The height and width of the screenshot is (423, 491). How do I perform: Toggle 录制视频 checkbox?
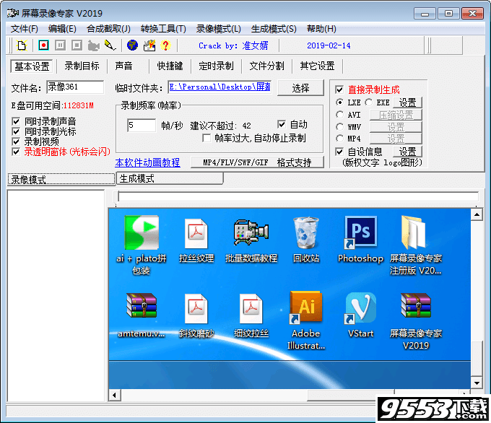pos(16,141)
